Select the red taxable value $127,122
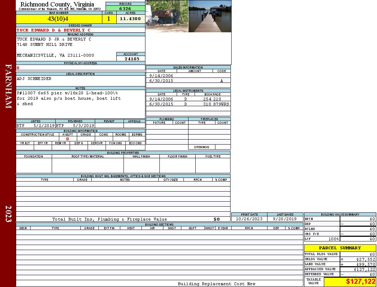The width and height of the screenshot is (377, 287). coord(360,282)
